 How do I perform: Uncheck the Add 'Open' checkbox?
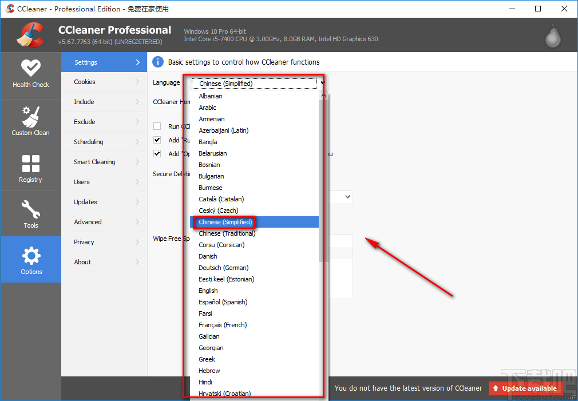[157, 154]
